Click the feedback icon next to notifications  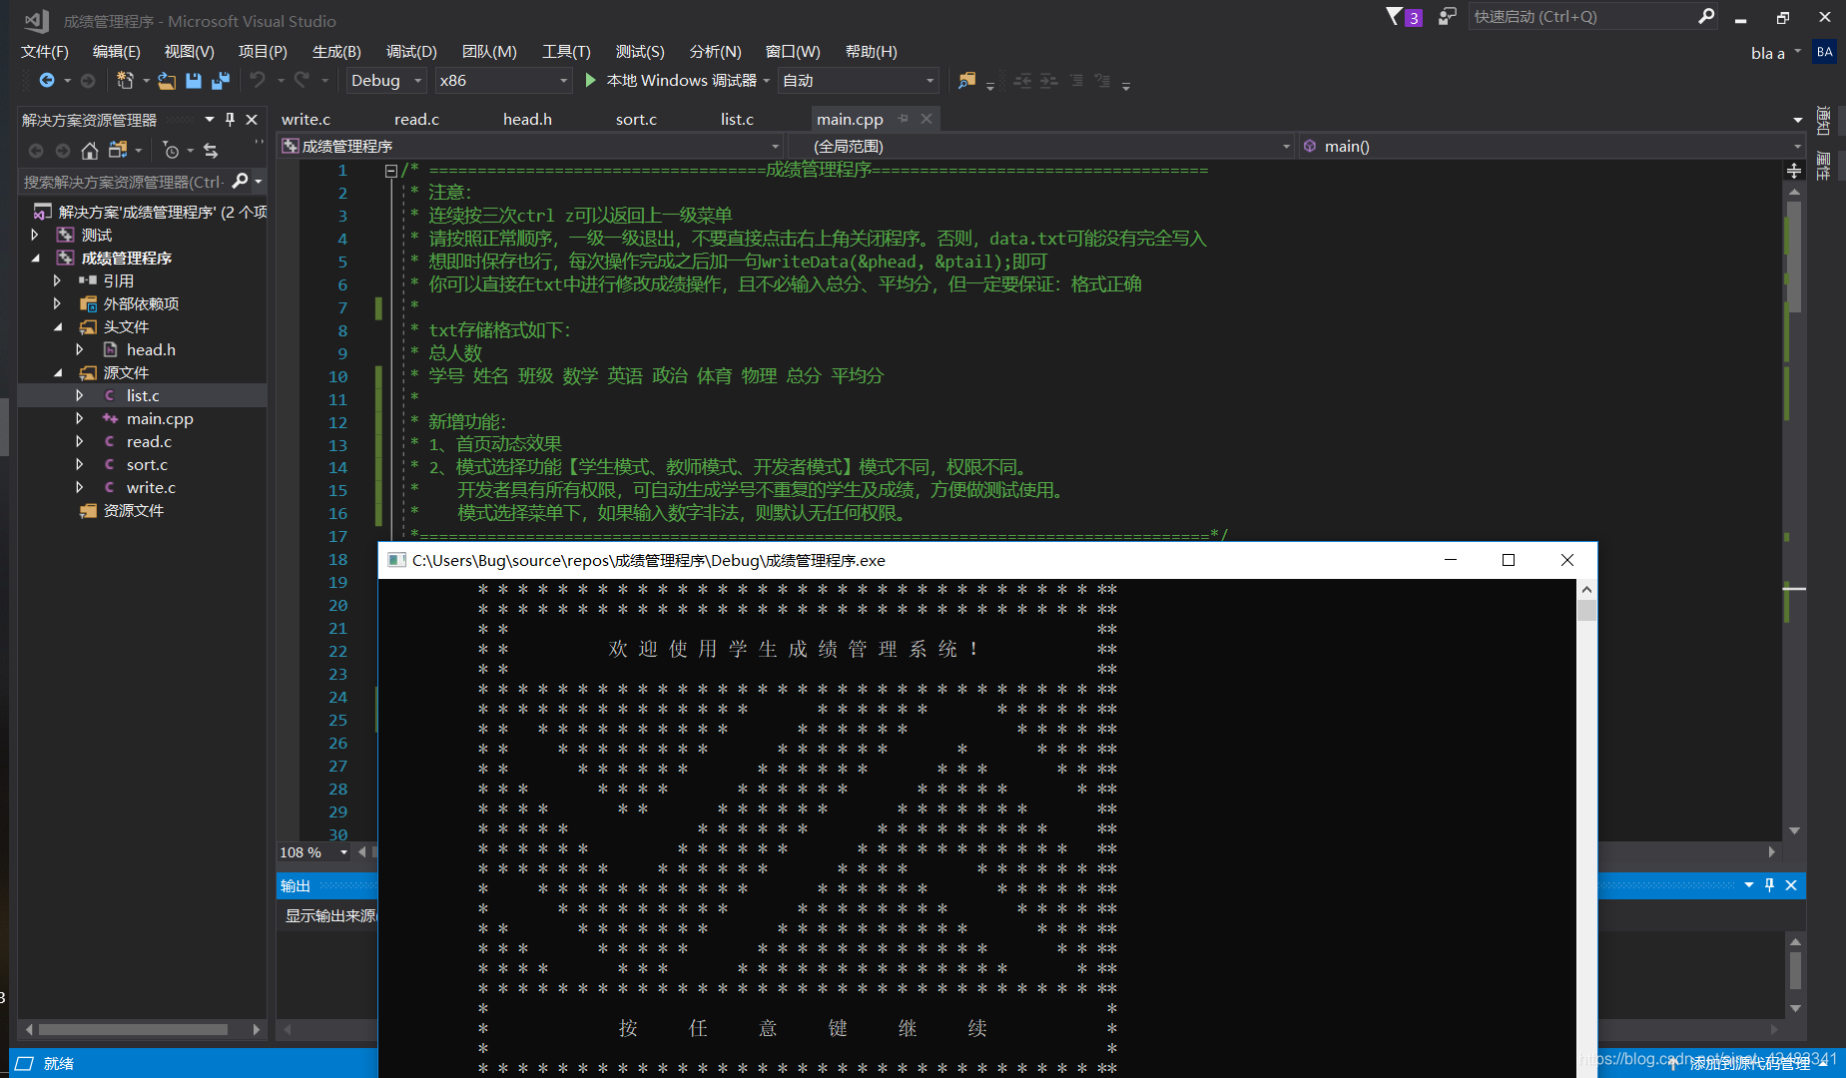1447,16
